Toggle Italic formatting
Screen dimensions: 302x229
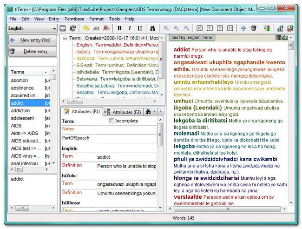click(130, 28)
